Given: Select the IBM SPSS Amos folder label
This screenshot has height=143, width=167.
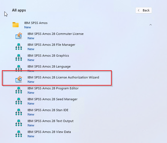Looking at the screenshot, I should (36, 23).
